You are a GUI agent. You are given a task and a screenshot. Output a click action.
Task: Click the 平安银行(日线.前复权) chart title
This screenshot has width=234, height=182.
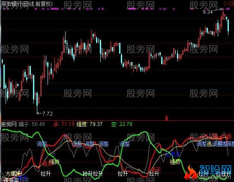[x=27, y=4]
